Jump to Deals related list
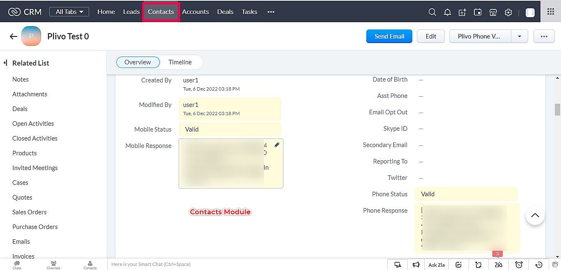 (x=20, y=109)
